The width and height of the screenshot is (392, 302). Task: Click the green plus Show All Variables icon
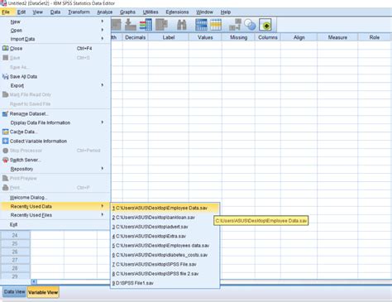click(265, 25)
